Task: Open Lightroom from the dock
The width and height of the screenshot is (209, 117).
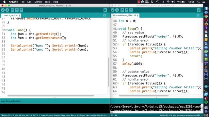Action: [x=206, y=79]
